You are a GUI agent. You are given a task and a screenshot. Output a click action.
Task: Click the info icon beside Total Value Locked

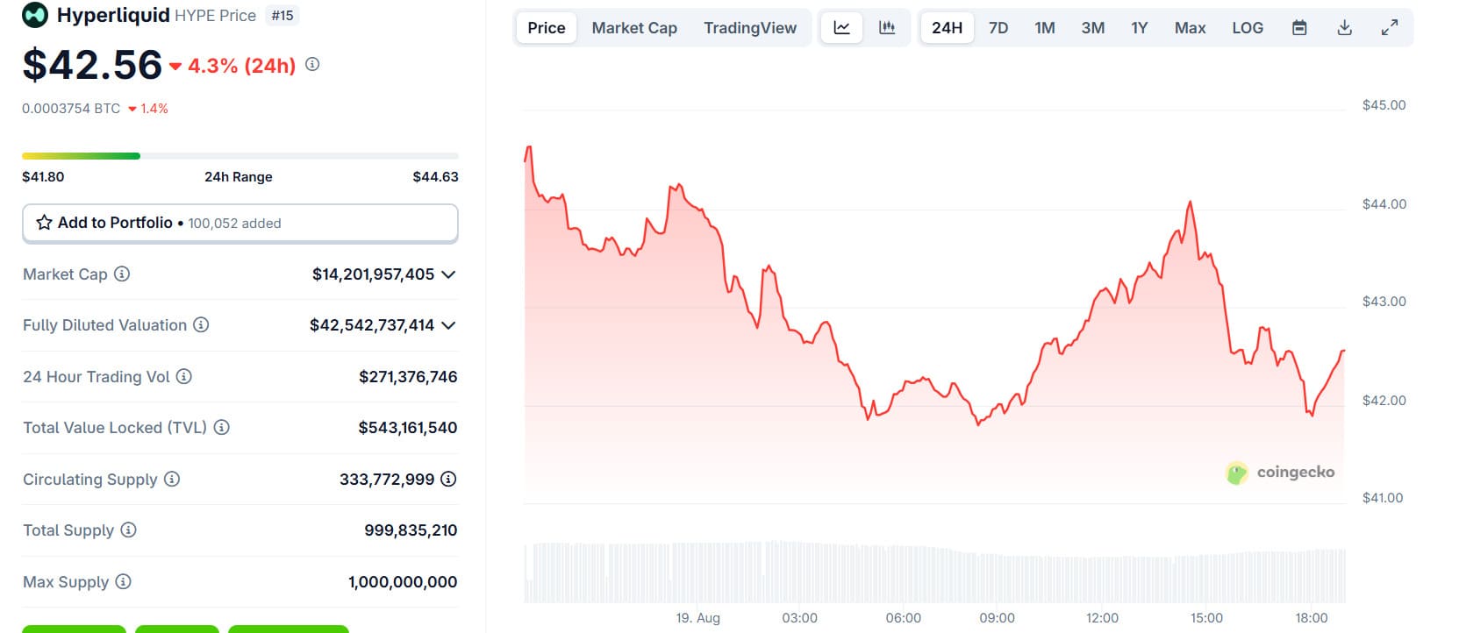[222, 427]
